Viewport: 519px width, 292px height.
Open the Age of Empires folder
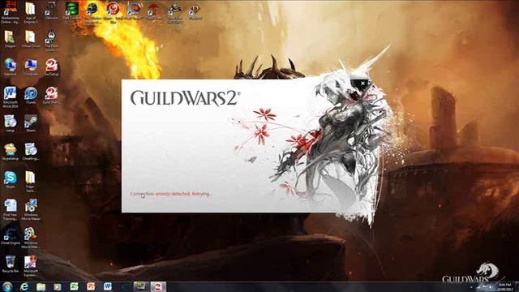pos(31,12)
